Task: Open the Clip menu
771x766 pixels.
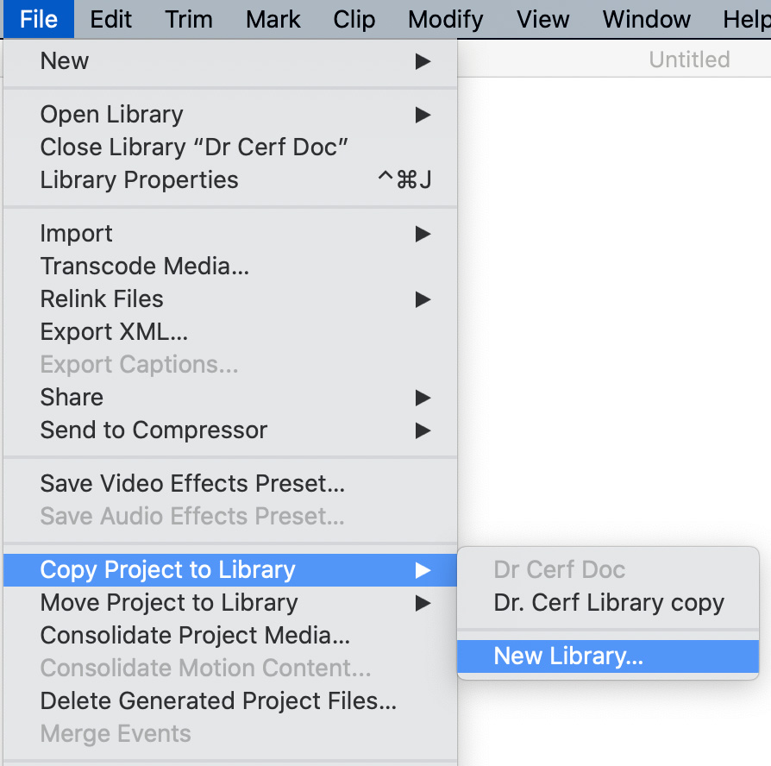Action: point(354,19)
